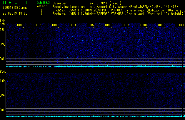The image size is (185, 120).
Task: Select the 1837 time marker
Action: [126, 25]
